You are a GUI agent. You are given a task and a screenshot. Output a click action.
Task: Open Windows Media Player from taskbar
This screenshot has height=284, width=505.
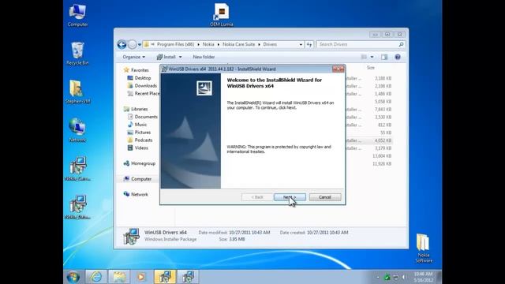[x=141, y=277]
